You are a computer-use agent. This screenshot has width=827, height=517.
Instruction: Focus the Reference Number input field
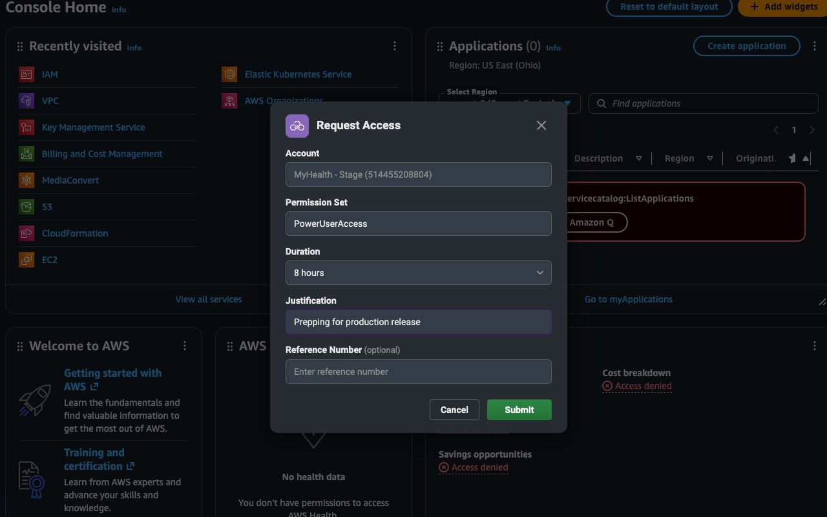click(x=419, y=372)
